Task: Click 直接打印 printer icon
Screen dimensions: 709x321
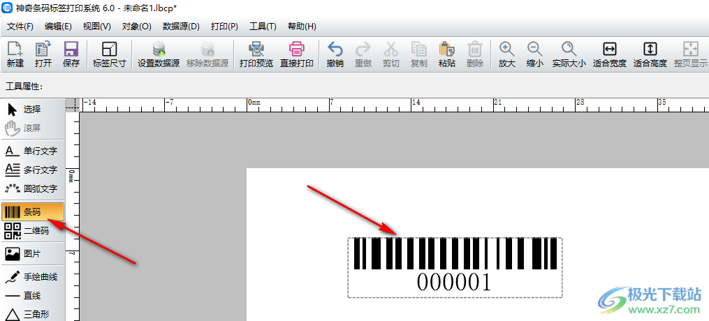Action: click(297, 54)
